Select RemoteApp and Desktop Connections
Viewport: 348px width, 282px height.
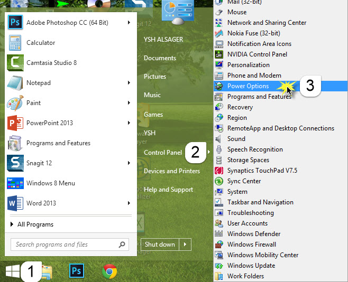(281, 128)
